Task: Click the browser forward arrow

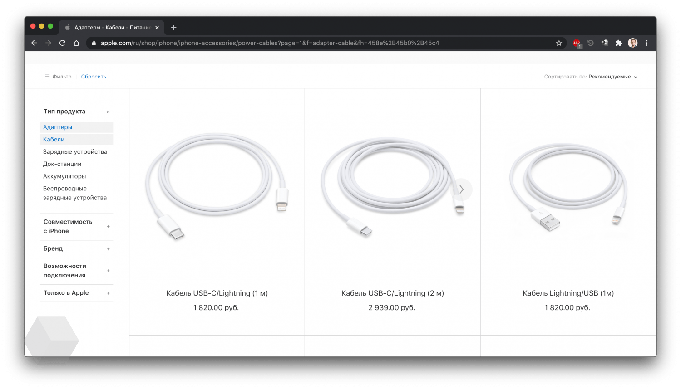Action: tap(48, 43)
